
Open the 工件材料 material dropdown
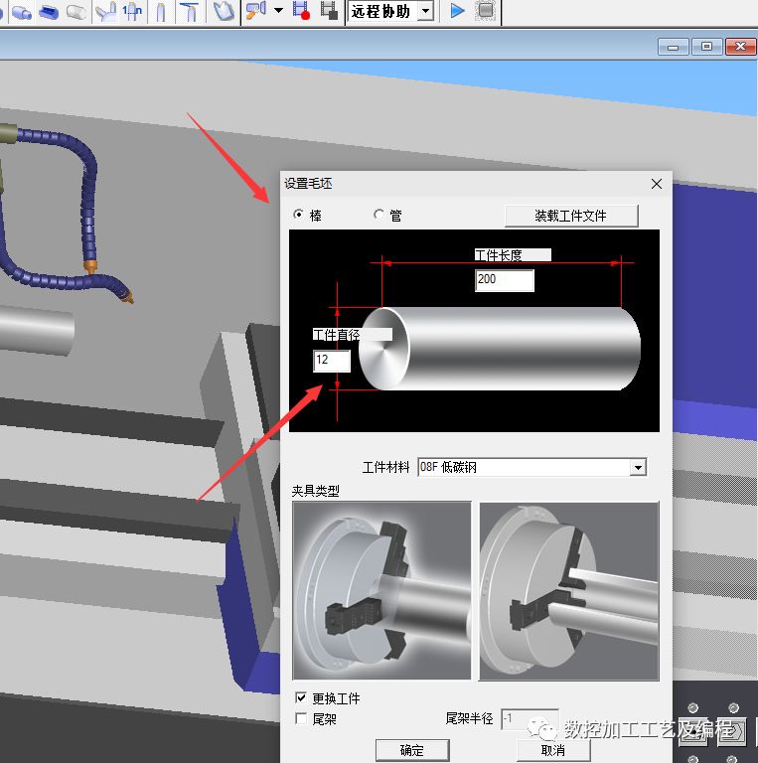[639, 467]
